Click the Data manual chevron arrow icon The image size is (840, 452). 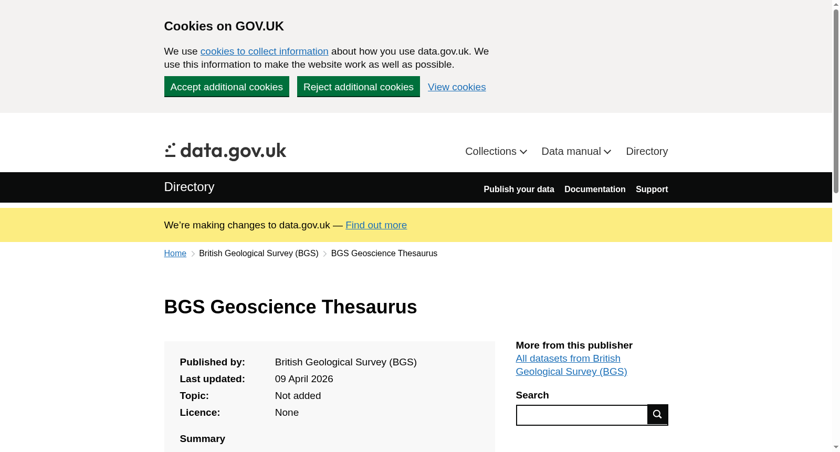(x=607, y=152)
